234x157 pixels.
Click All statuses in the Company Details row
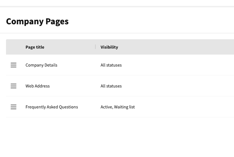(111, 65)
